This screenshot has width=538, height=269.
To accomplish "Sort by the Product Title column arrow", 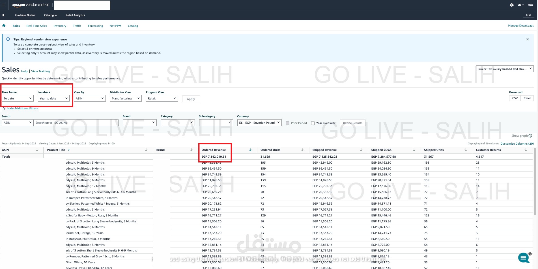I will click(x=146, y=150).
